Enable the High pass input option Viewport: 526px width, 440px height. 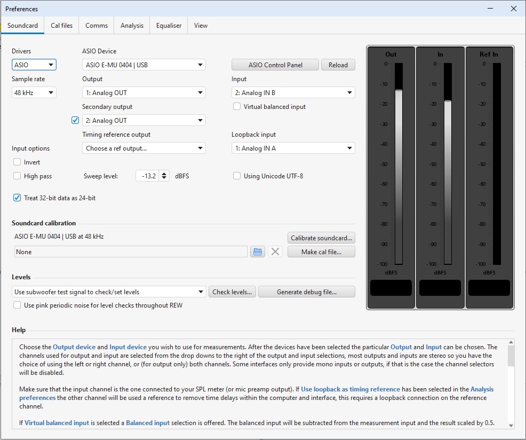[x=17, y=176]
